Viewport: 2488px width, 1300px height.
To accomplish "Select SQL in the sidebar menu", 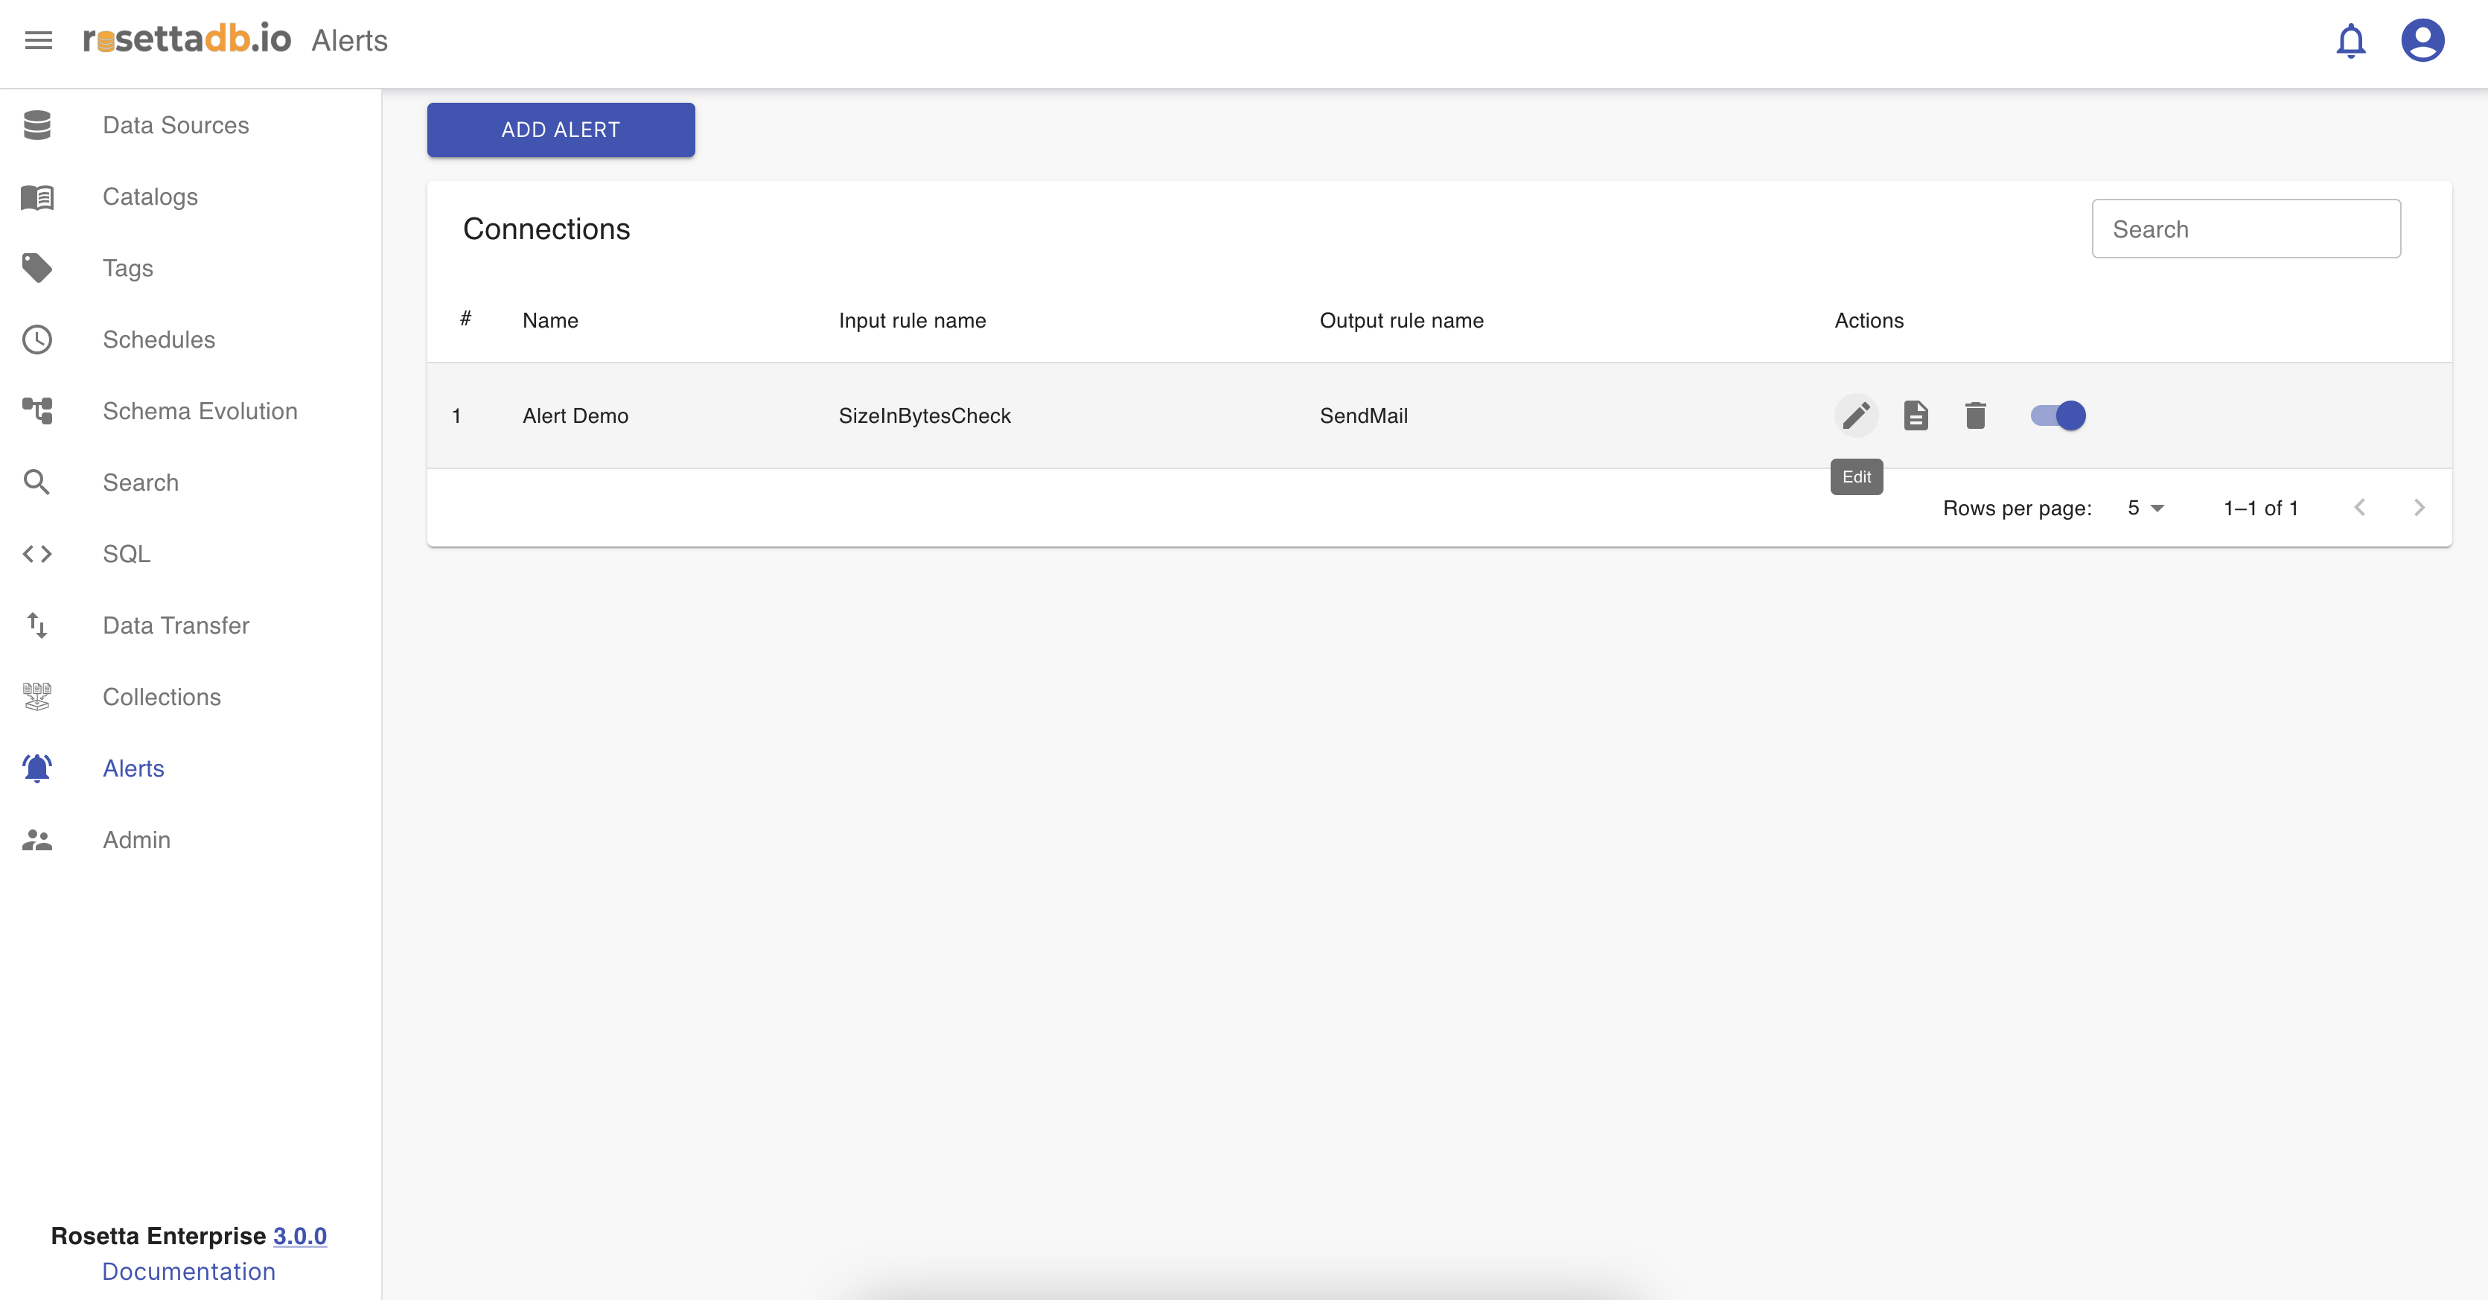I will pyautogui.click(x=127, y=553).
